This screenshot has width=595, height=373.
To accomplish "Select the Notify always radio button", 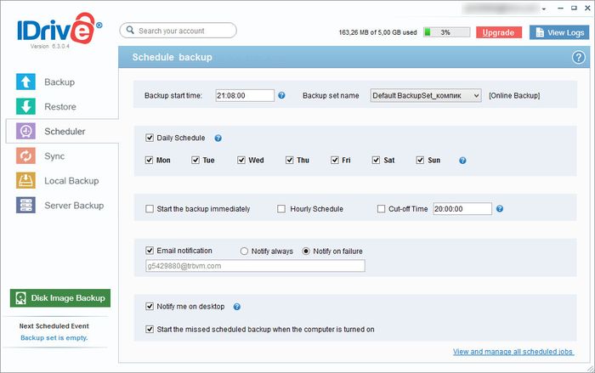I will [245, 251].
